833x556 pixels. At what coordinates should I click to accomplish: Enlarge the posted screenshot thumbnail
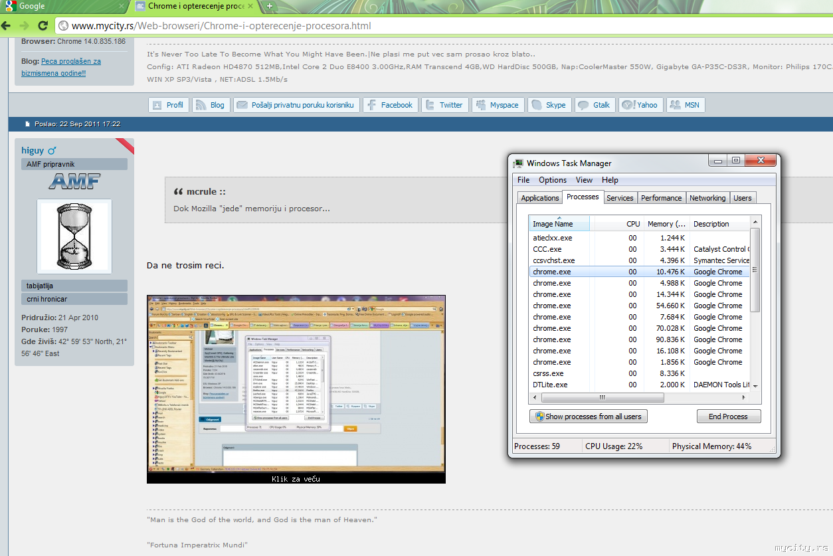[x=296, y=384]
